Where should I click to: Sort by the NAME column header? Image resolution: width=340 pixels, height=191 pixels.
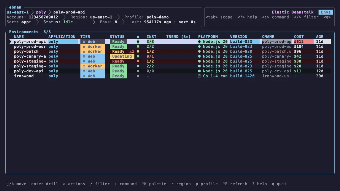19,37
